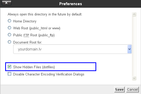
Task: Click the scroll-down arrow in the preferences pane
Action: coord(134,78)
